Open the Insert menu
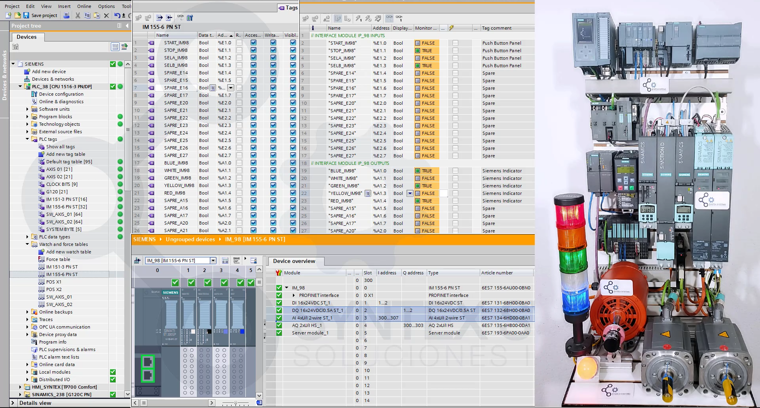The height and width of the screenshot is (408, 760). pyautogui.click(x=64, y=6)
